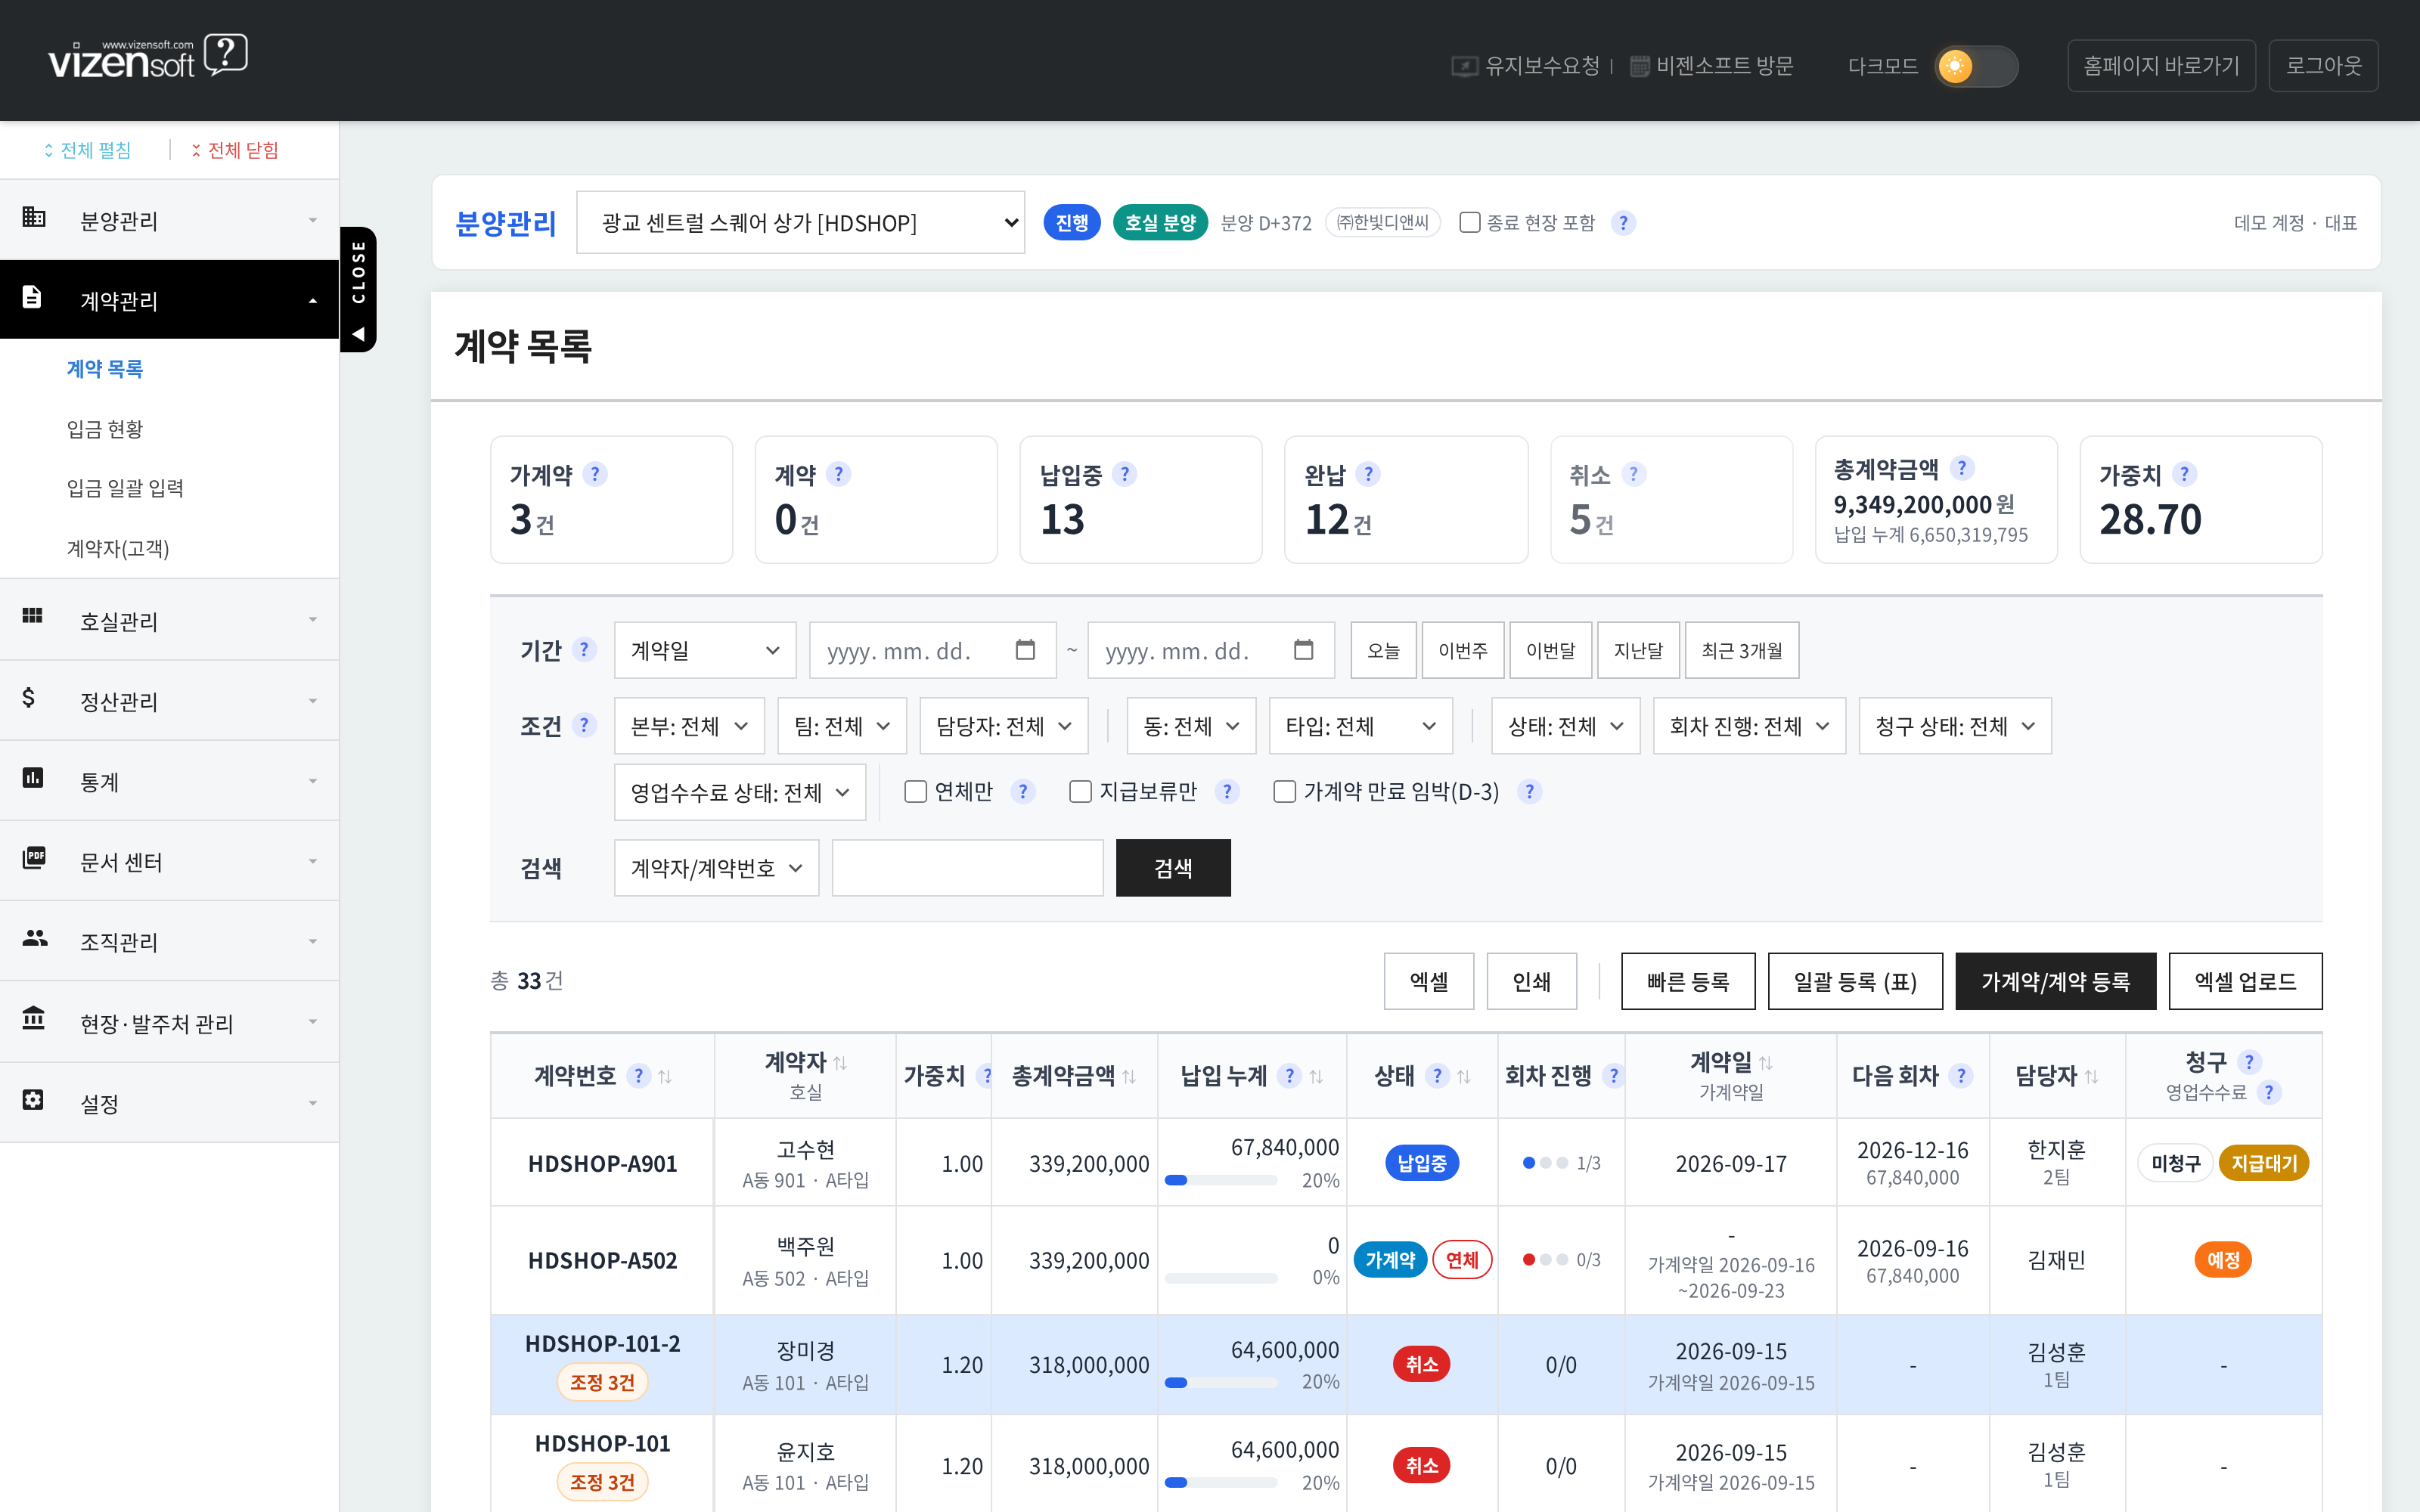
Task: Open the 계약자/계약번호 search type dropdown
Action: pos(716,868)
